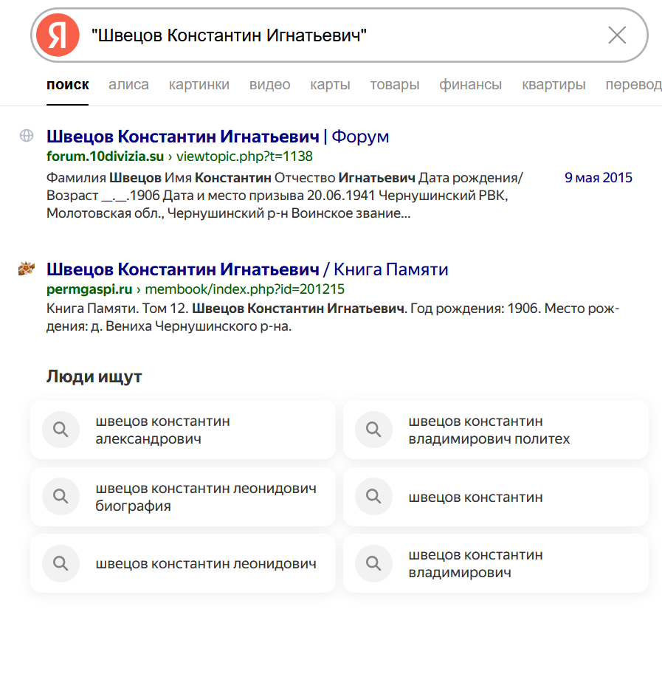
Task: Open the forum result 'Швецов Константин Игнатьевич | Форум'
Action: [218, 137]
